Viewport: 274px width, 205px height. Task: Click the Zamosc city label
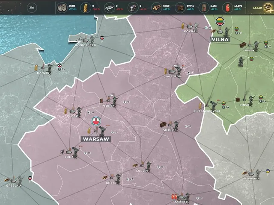pos(181,202)
